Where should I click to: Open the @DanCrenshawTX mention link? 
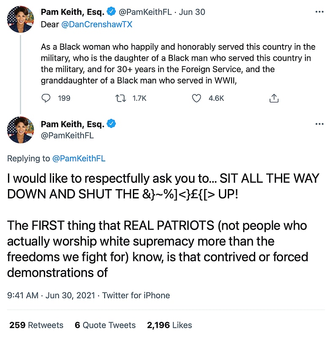97,24
